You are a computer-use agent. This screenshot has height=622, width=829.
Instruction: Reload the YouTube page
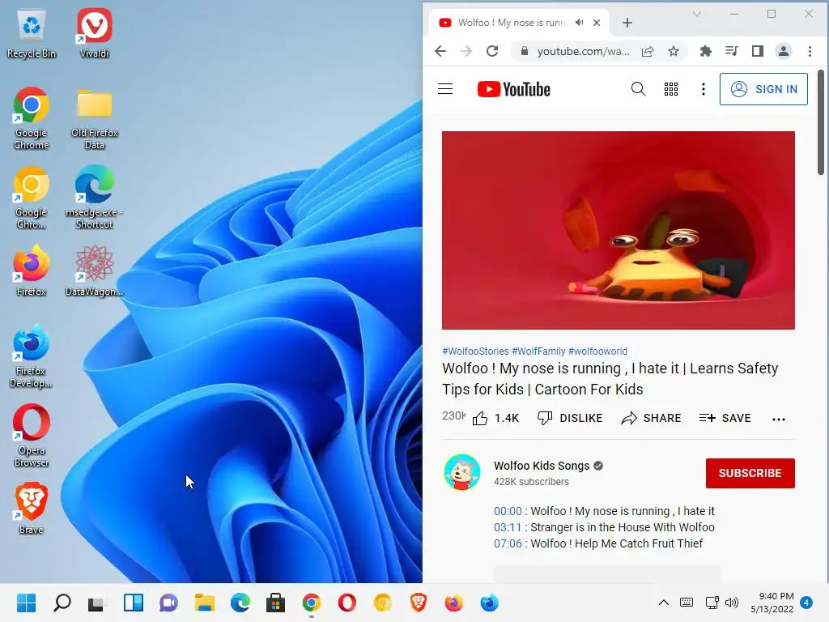492,51
